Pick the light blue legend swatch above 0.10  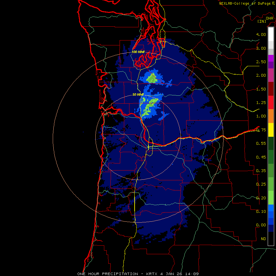[x=271, y=208]
